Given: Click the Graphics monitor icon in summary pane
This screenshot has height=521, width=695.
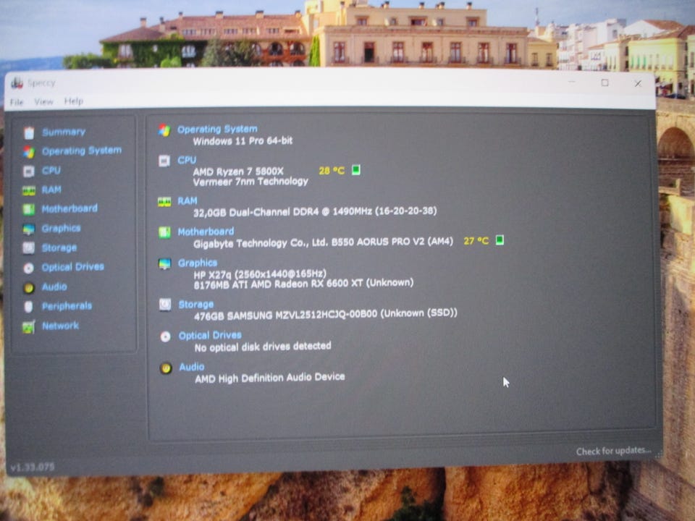Looking at the screenshot, I should [x=165, y=264].
